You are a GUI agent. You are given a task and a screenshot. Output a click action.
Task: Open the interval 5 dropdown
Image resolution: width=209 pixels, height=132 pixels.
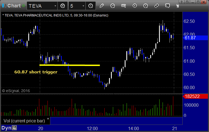[83, 6]
